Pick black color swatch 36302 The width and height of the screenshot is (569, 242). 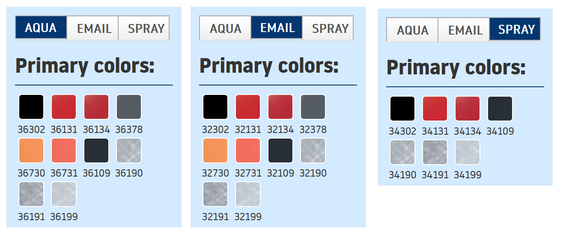click(x=31, y=107)
